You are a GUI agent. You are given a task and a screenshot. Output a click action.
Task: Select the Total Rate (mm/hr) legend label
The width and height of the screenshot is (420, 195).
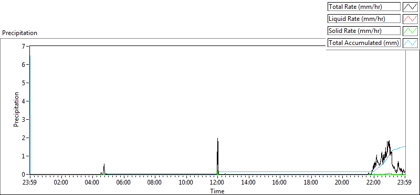[364, 7]
